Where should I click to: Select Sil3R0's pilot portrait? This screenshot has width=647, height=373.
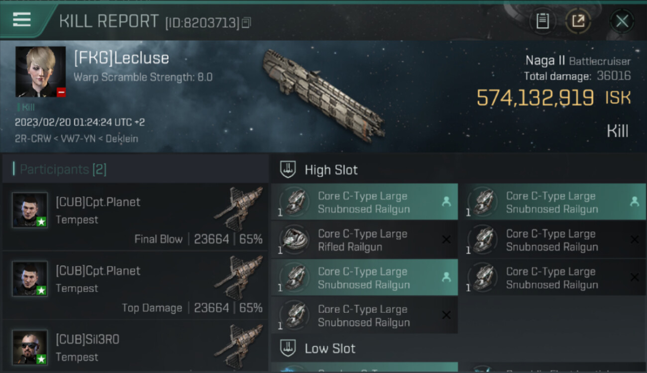[30, 347]
